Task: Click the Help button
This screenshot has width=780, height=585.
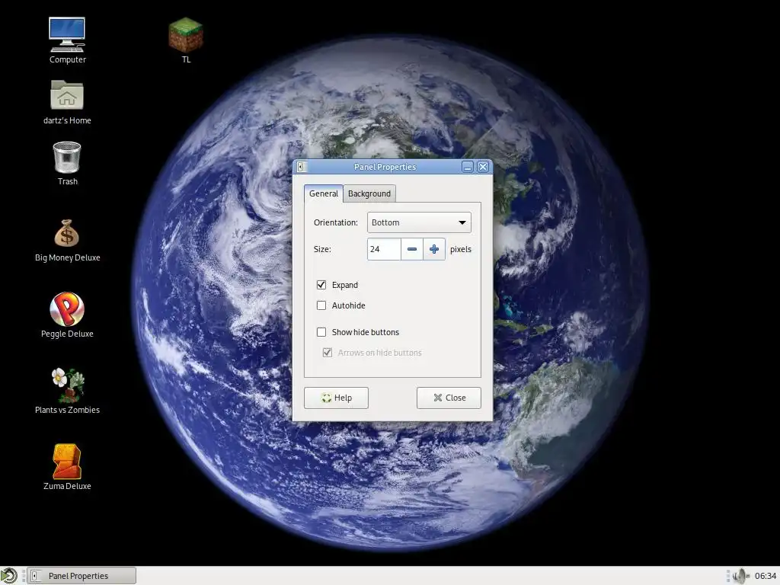Action: (x=336, y=398)
